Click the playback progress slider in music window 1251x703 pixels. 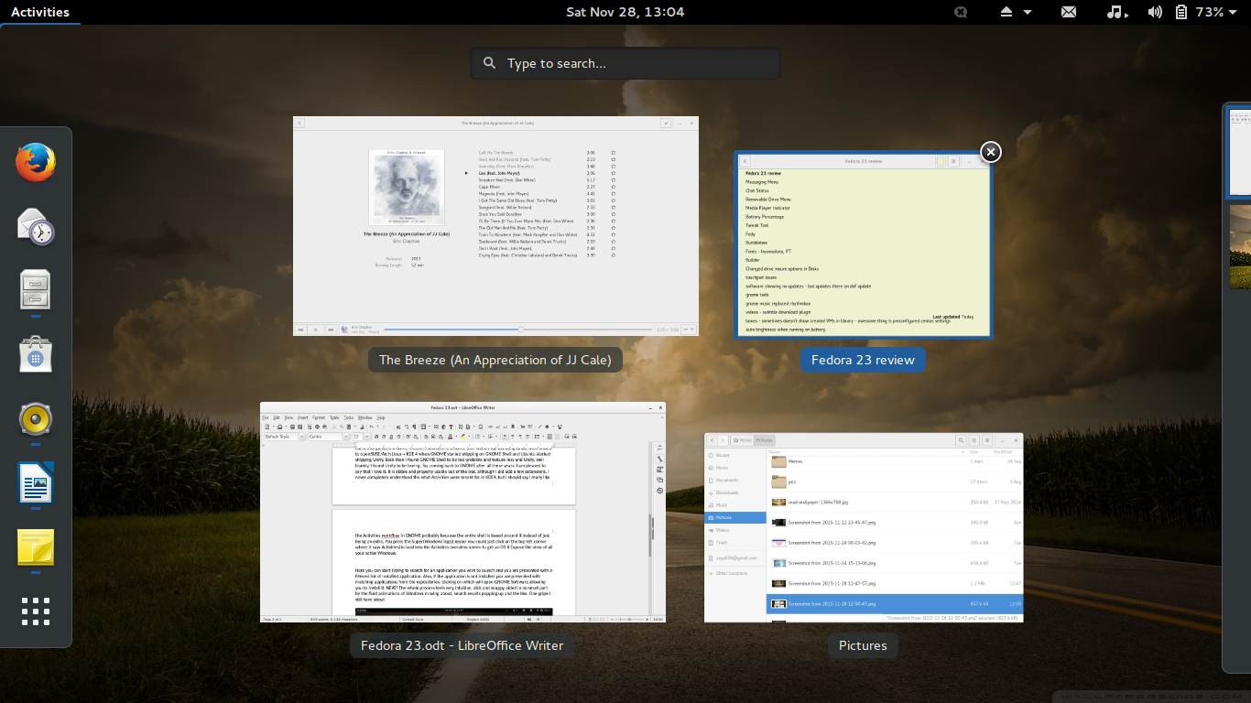tap(520, 330)
